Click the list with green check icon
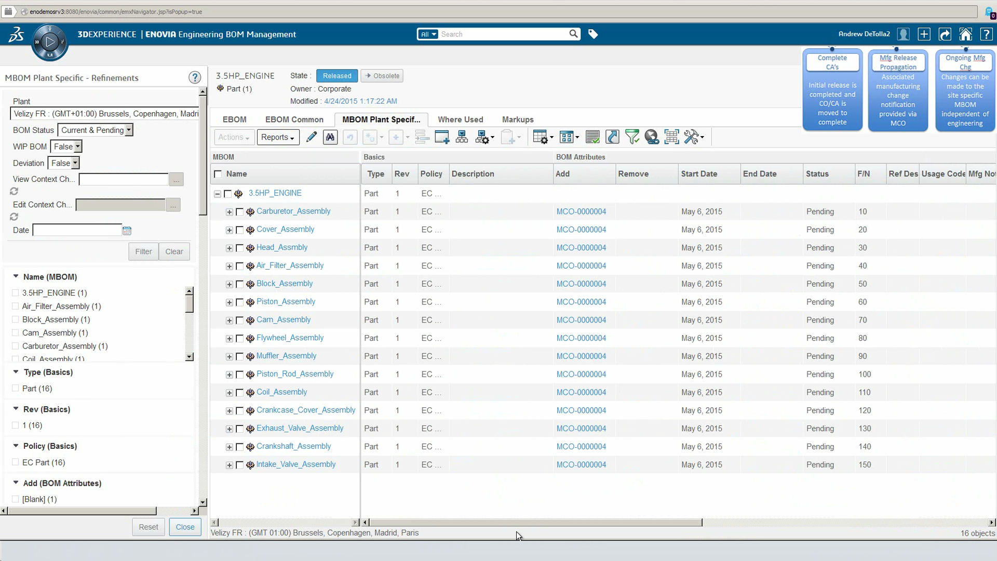997x561 pixels. (592, 137)
